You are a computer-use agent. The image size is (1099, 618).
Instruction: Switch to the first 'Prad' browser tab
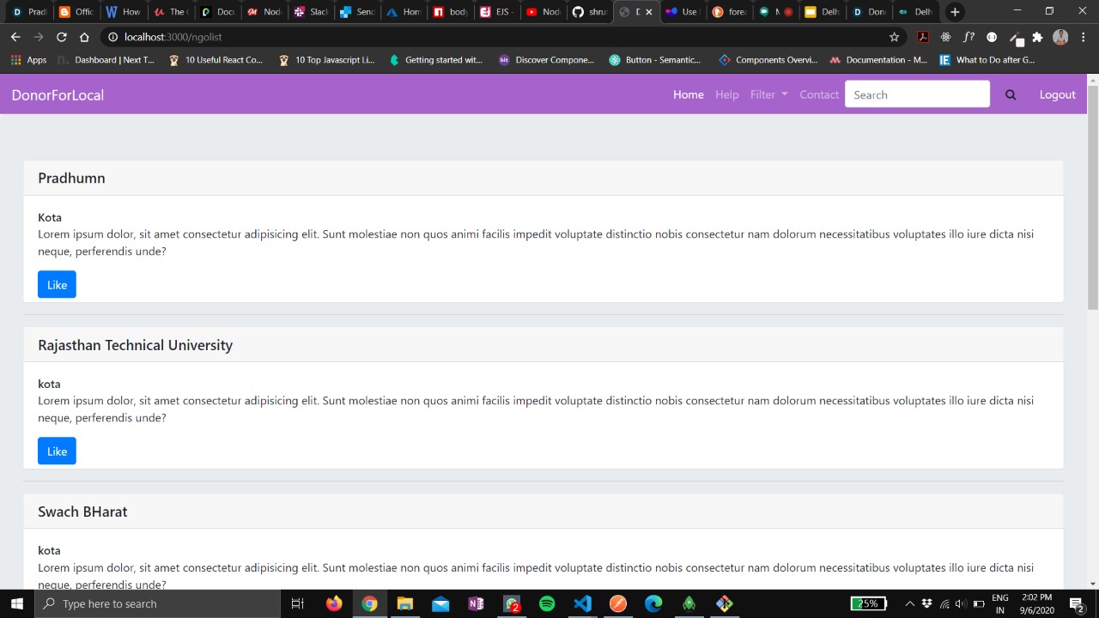28,12
